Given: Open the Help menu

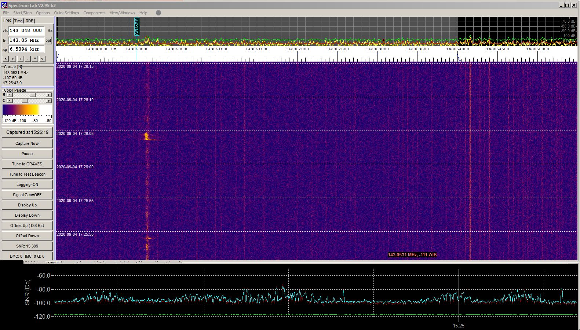Looking at the screenshot, I should point(143,13).
